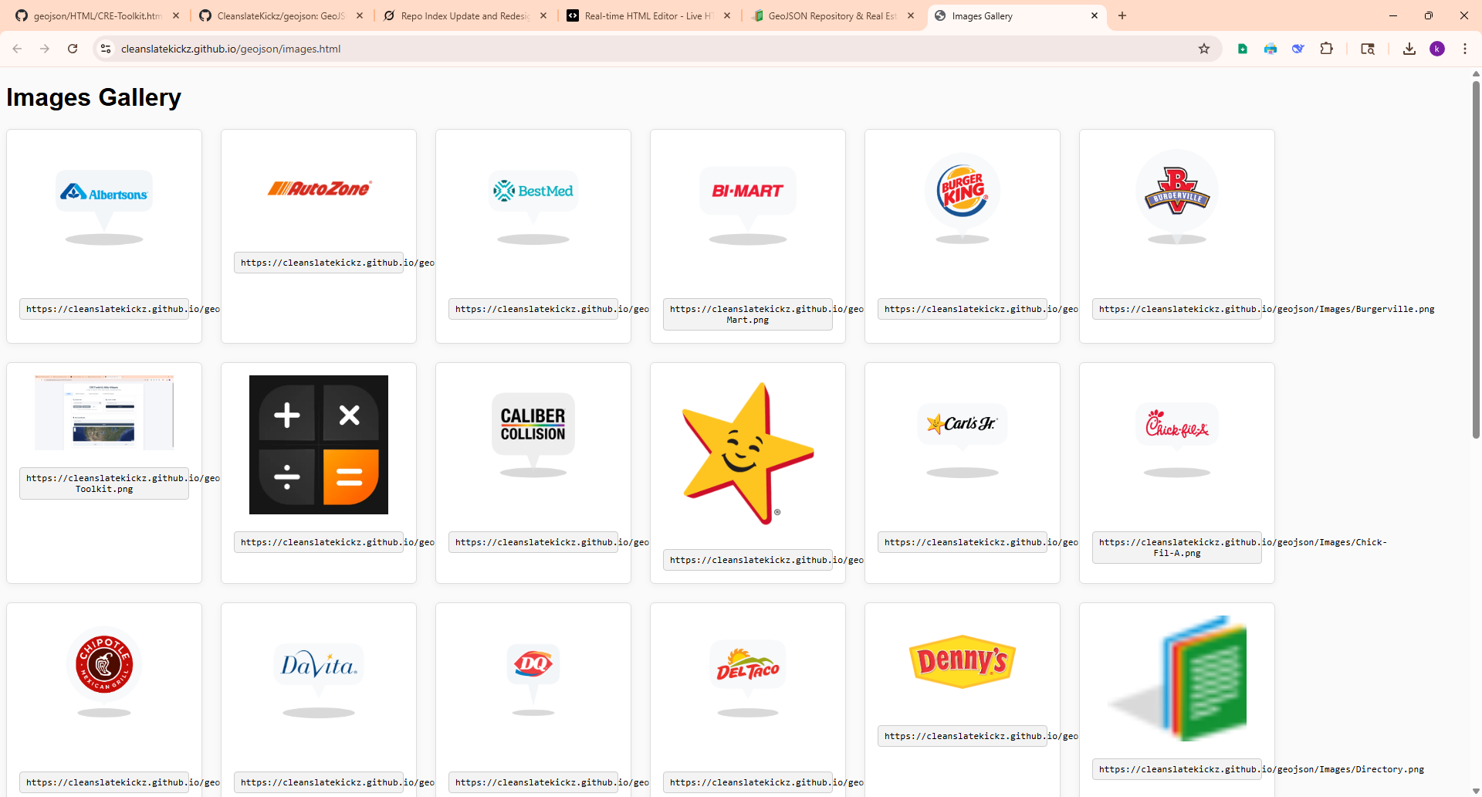The image size is (1482, 797).
Task: Open the blue checkmark extension icon
Action: 1298,49
